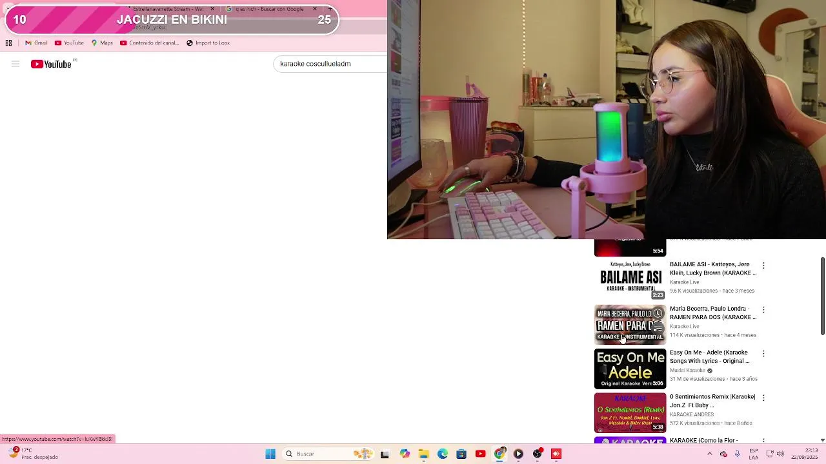Open a new browser tab

tap(330, 9)
